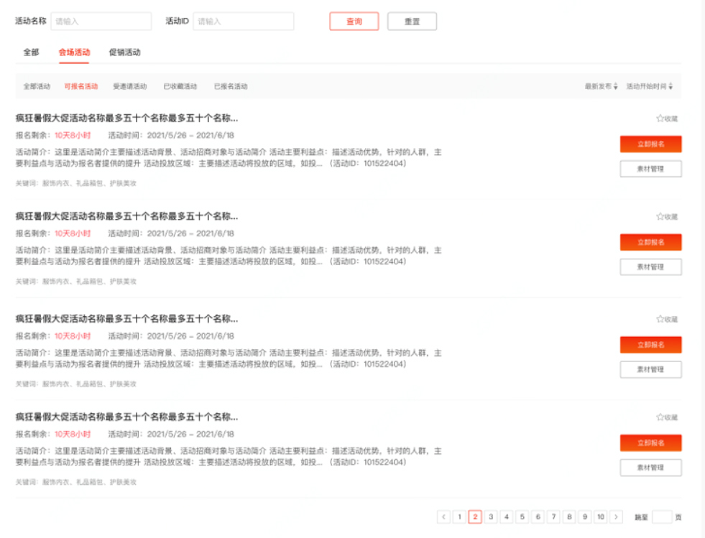Click the 查询 search button

point(353,22)
